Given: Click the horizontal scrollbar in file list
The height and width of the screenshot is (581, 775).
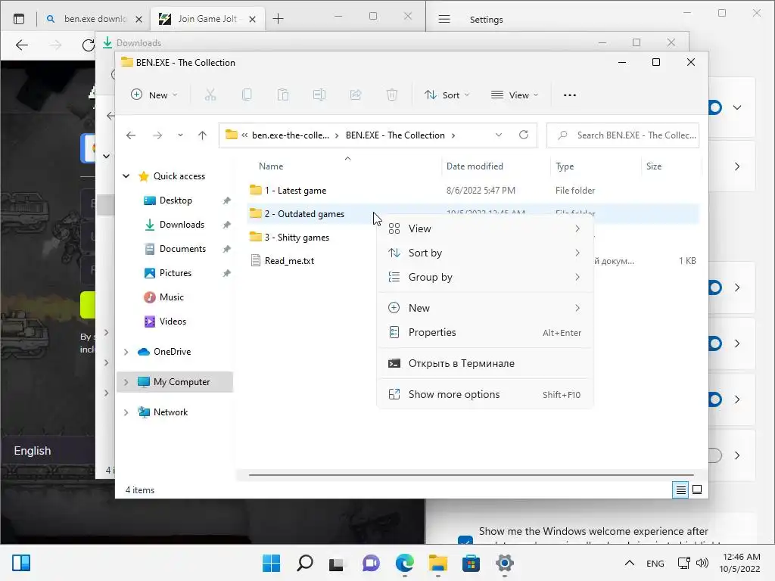Looking at the screenshot, I should click(x=471, y=475).
